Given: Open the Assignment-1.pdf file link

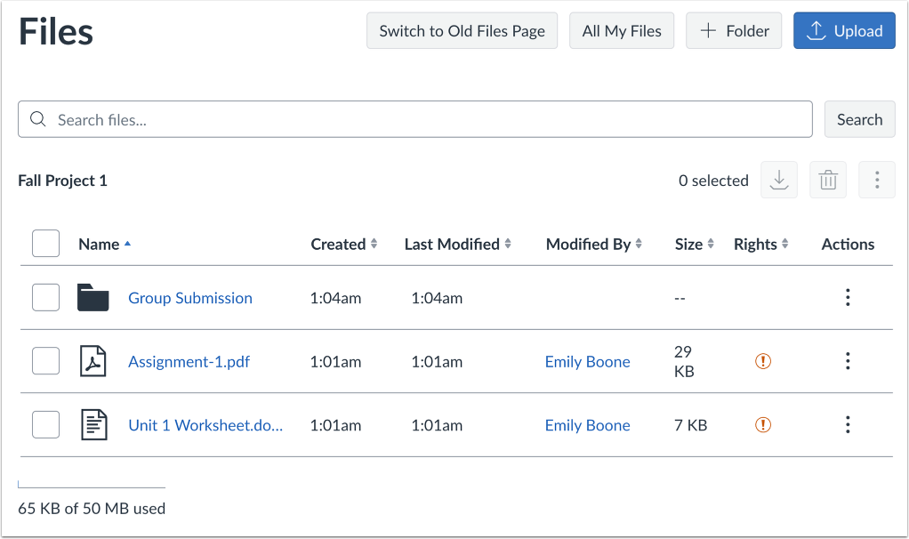Looking at the screenshot, I should (189, 362).
